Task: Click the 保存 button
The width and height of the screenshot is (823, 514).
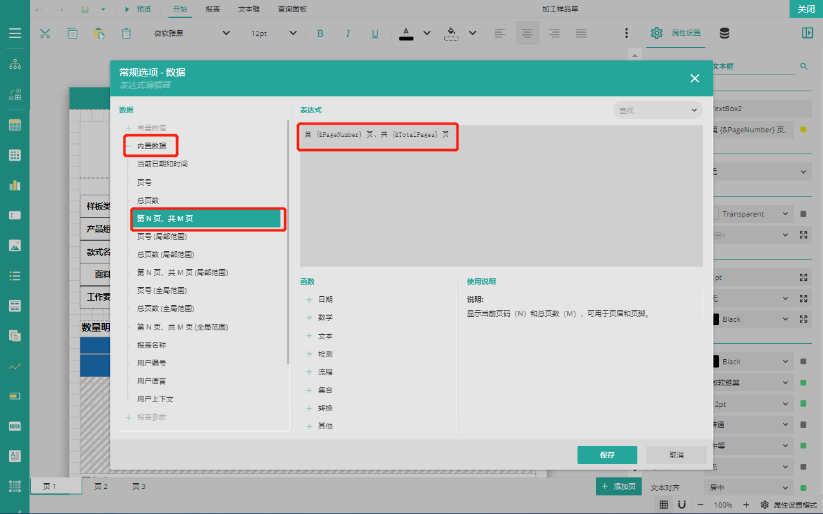Action: pyautogui.click(x=607, y=455)
